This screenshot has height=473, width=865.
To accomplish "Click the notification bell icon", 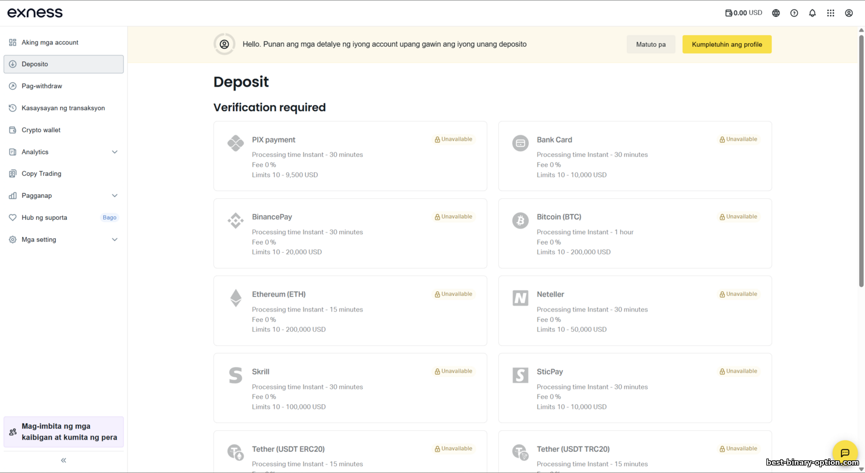I will click(x=812, y=13).
